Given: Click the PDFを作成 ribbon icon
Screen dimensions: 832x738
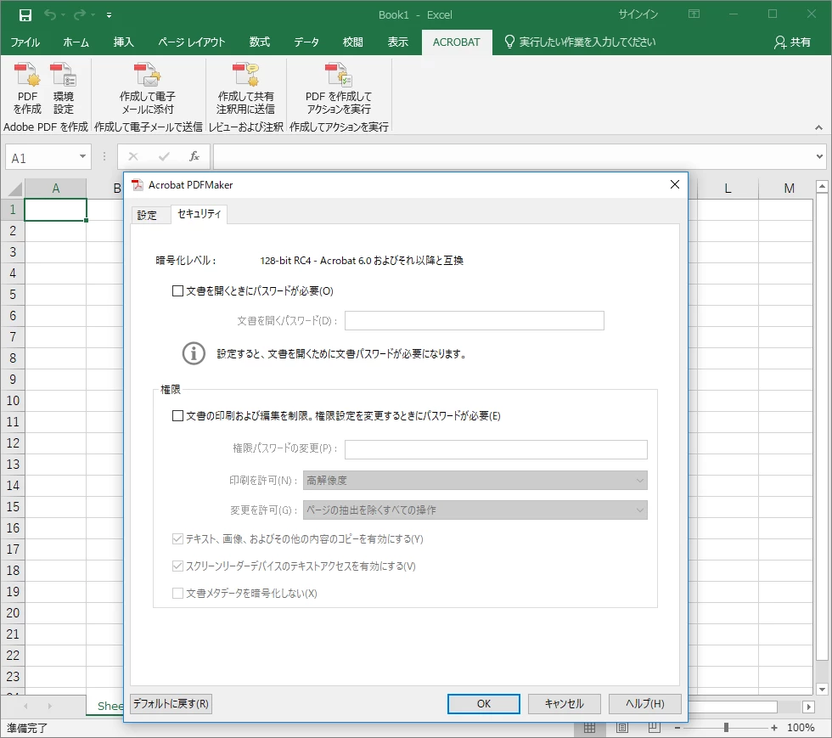Looking at the screenshot, I should click(x=27, y=75).
